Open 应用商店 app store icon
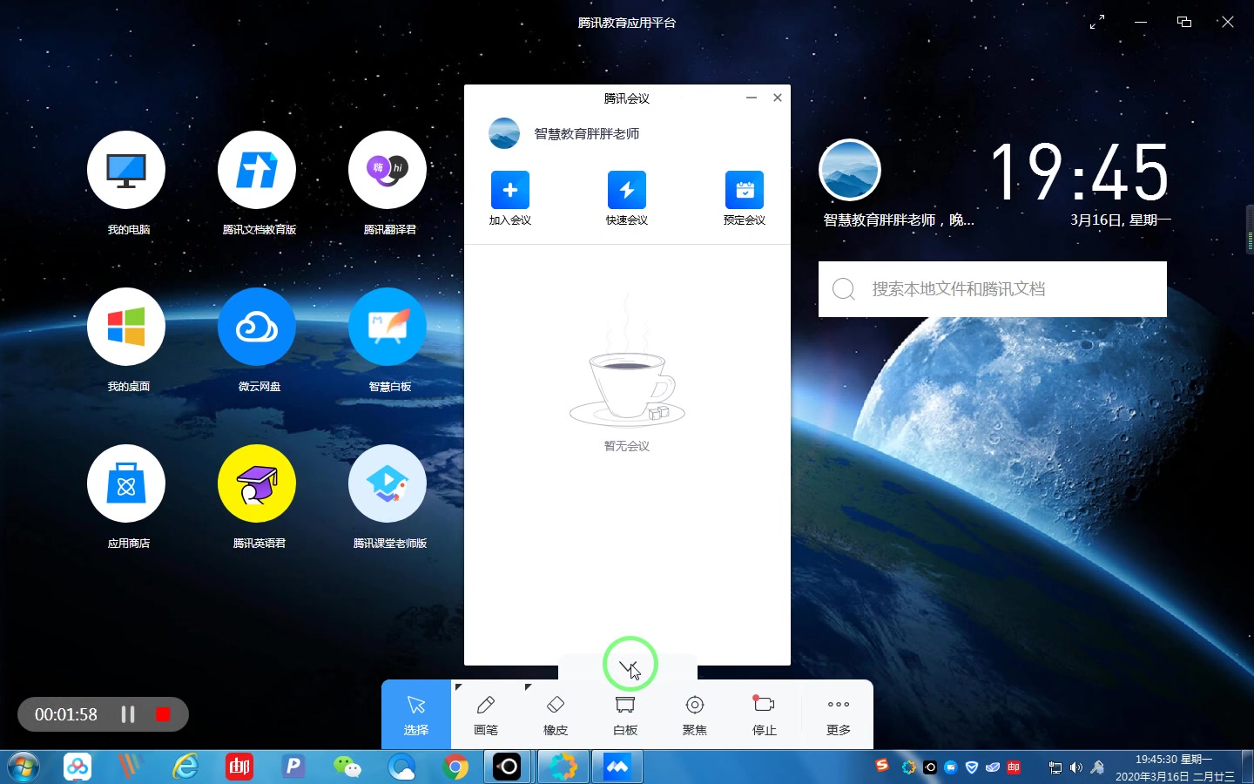This screenshot has height=784, width=1254. 126,483
